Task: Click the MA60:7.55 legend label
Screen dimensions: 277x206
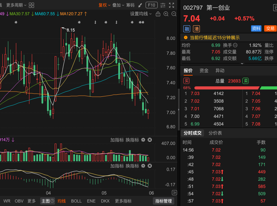Action: [x=45, y=14]
